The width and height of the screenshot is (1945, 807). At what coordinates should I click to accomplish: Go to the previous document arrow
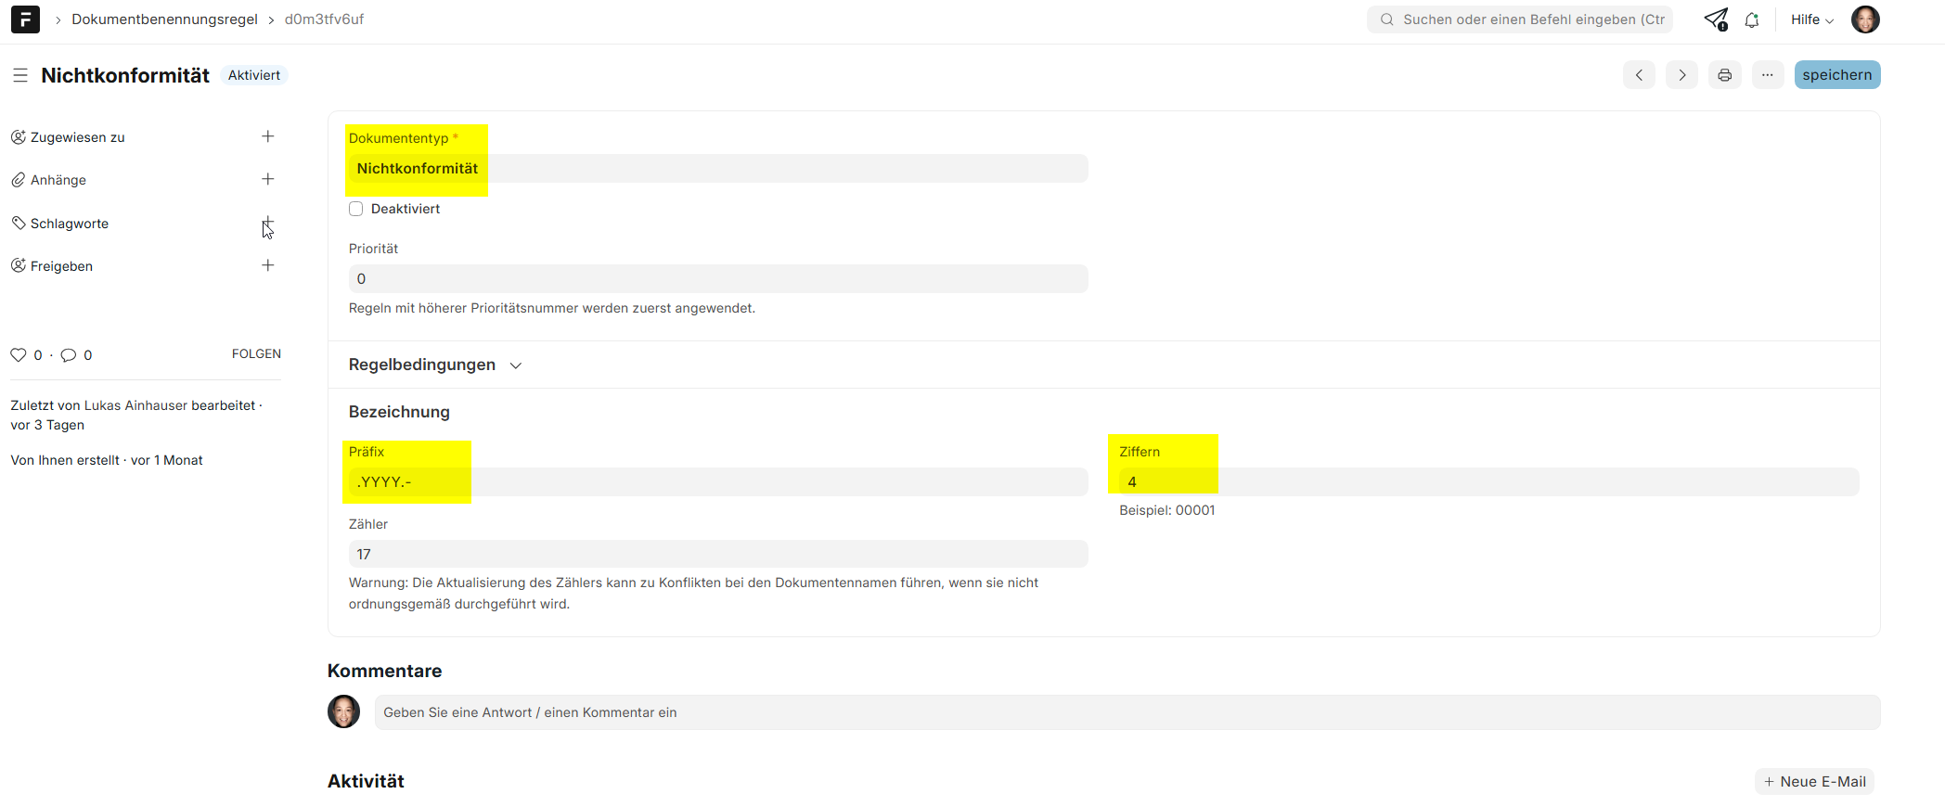(x=1639, y=75)
